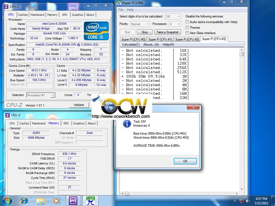The height and width of the screenshot is (206, 275).
Task: Click the network tray icon
Action: [242, 201]
